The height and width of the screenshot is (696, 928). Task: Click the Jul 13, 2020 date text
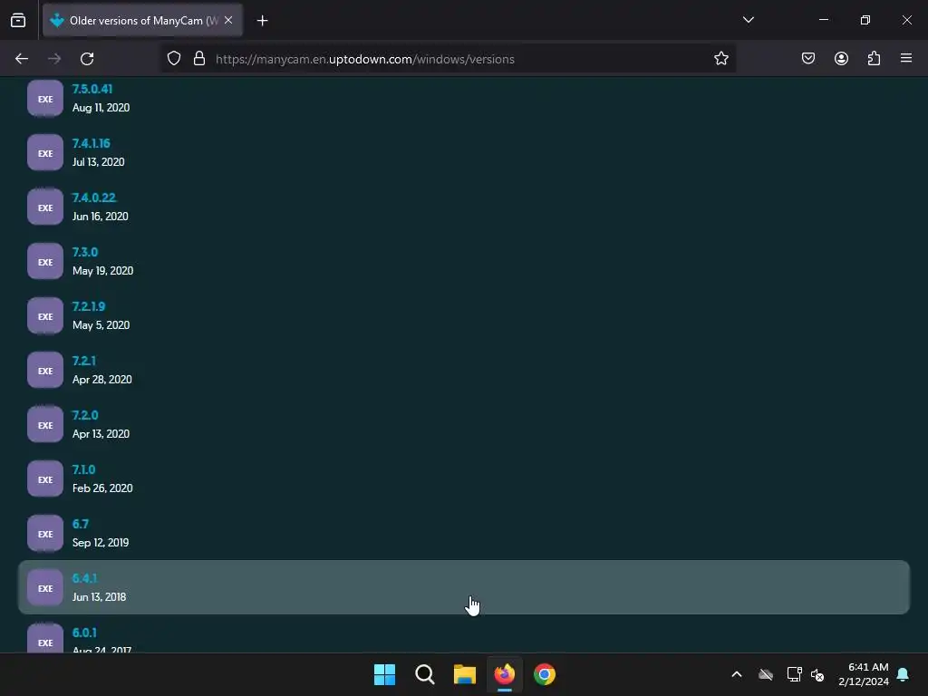point(98,162)
